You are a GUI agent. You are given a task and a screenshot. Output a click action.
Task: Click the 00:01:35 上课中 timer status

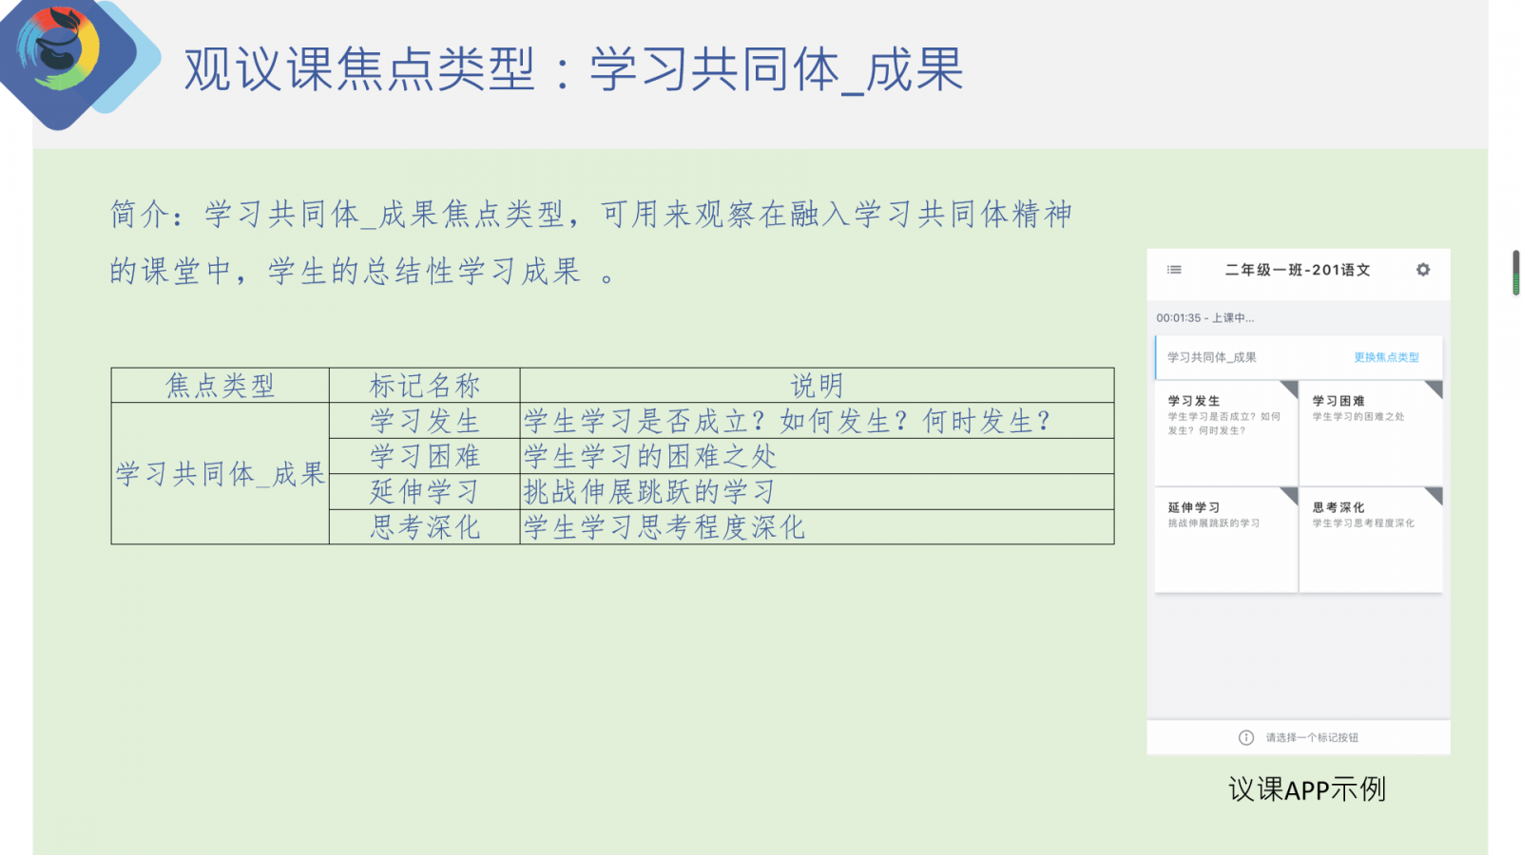(x=1204, y=318)
